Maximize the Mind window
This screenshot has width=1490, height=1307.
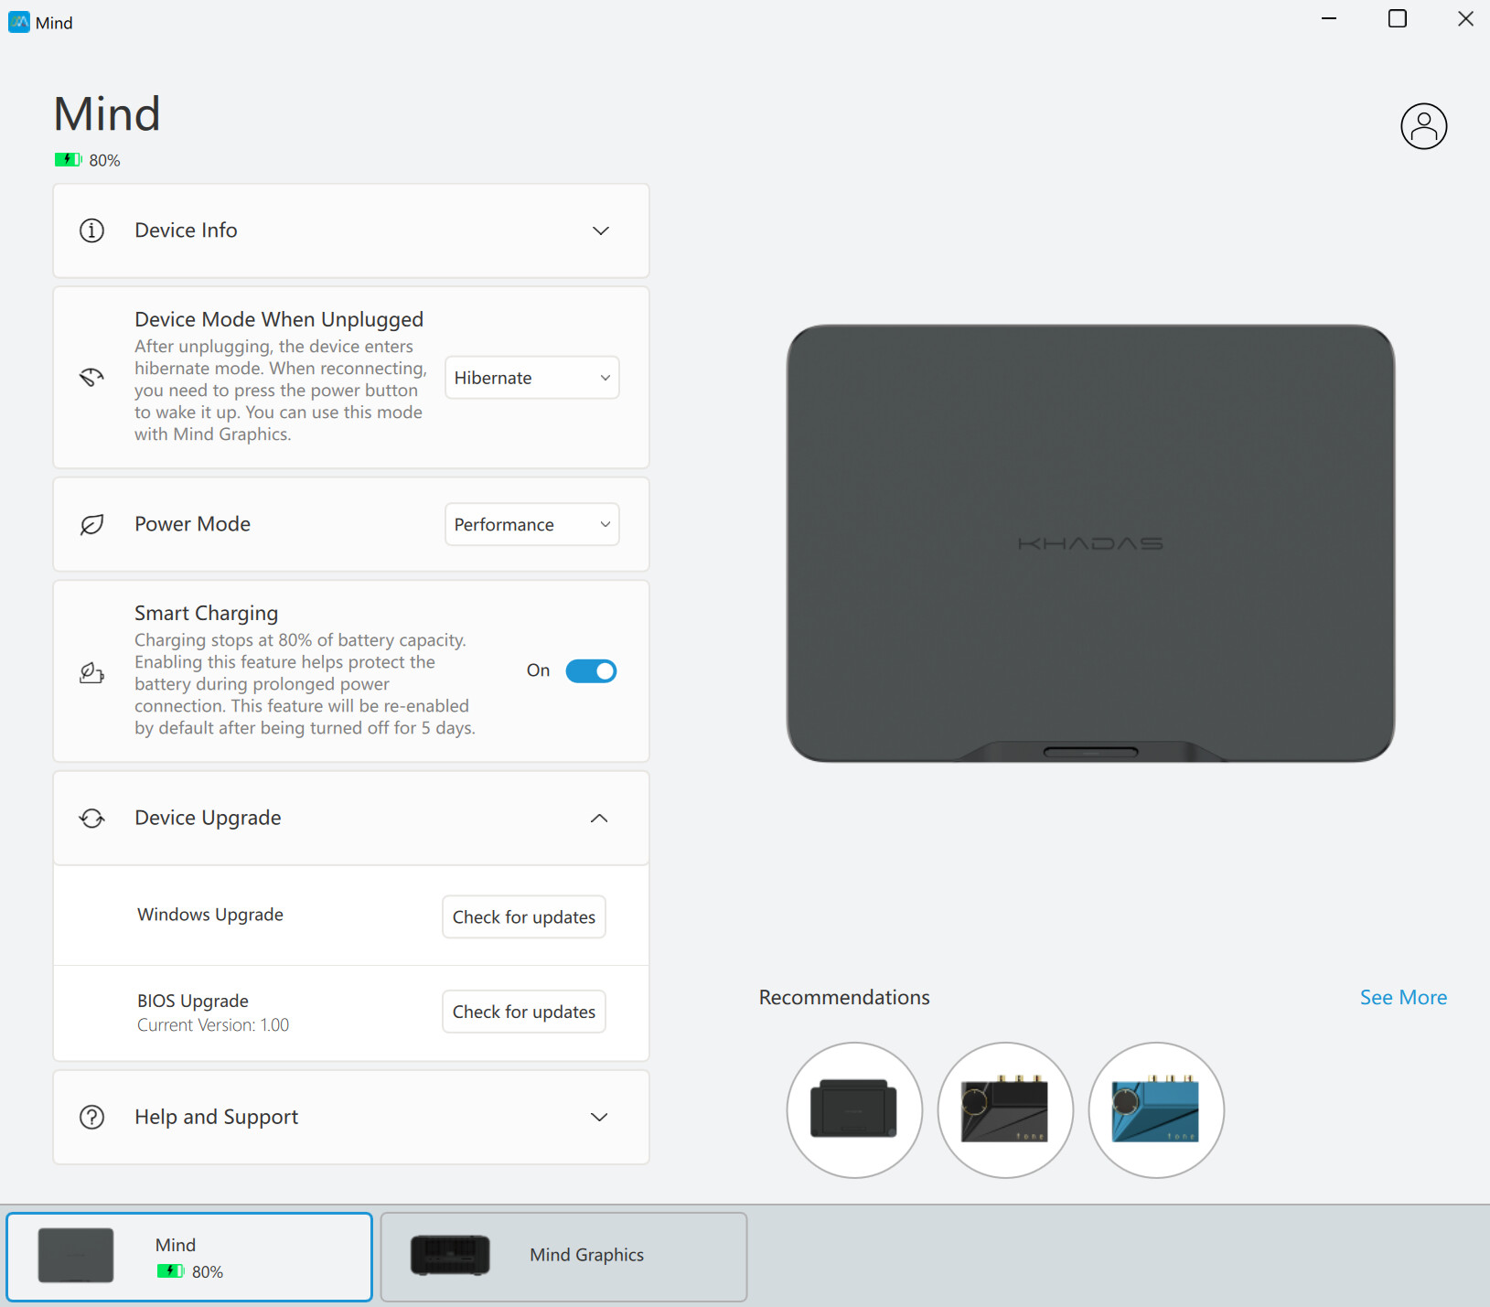(1397, 18)
